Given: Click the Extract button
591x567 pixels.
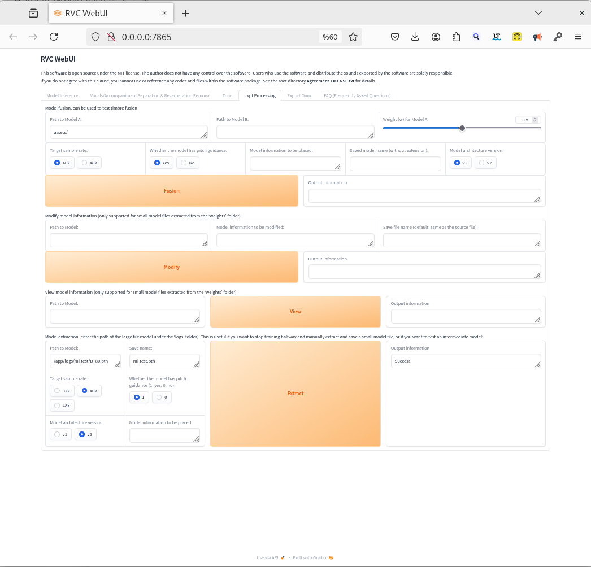Looking at the screenshot, I should click(295, 393).
